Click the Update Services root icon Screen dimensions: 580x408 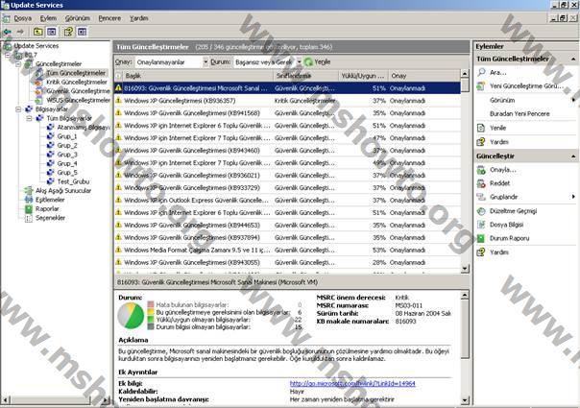[x=7, y=46]
